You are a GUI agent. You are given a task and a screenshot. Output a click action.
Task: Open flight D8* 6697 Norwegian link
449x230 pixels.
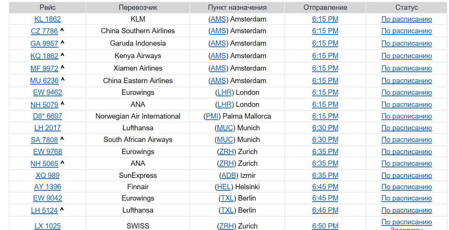(48, 116)
